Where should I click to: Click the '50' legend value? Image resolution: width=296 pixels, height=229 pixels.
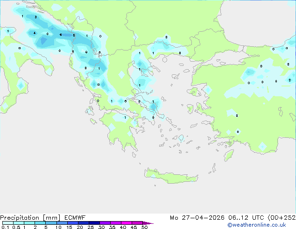(x=144, y=227)
